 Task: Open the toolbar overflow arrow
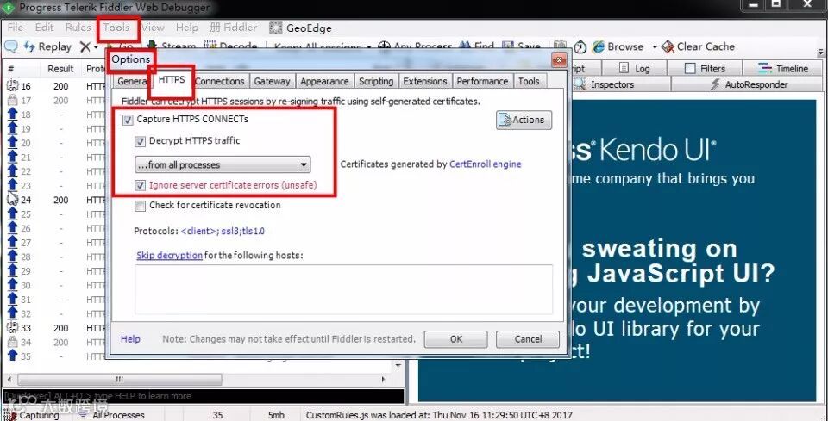pos(820,53)
